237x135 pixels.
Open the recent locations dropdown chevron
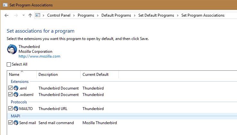[x=23, y=15]
